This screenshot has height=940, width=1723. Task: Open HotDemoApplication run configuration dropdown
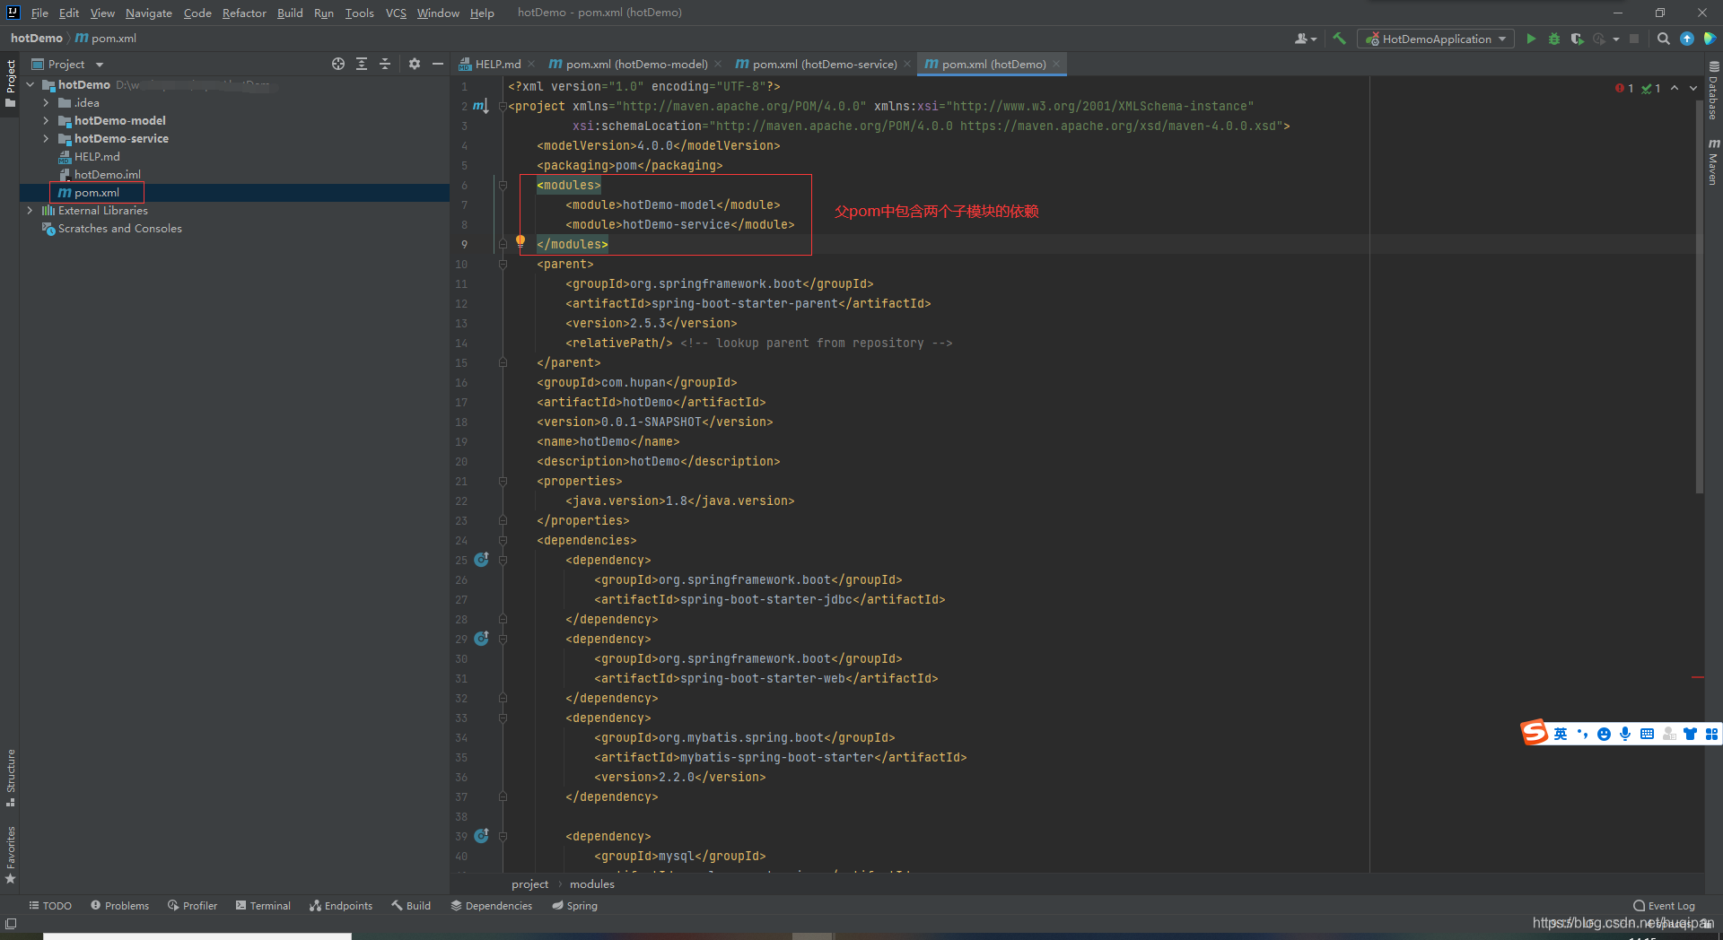pos(1436,39)
